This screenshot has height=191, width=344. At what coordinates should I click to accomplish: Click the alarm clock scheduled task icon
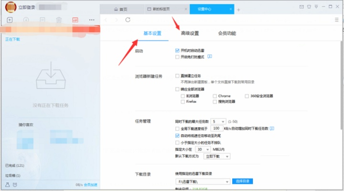pyautogui.click(x=15, y=185)
